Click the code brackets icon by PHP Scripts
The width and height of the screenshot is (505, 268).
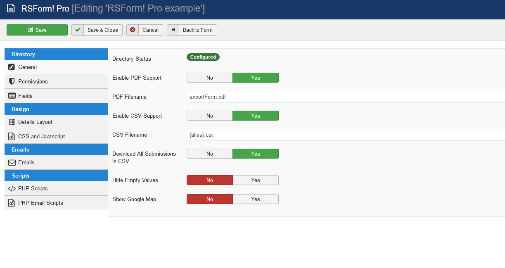[x=12, y=188]
